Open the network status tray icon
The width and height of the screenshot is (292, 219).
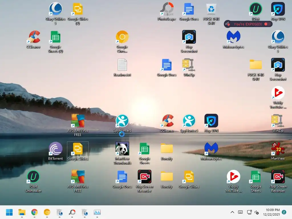click(249, 212)
